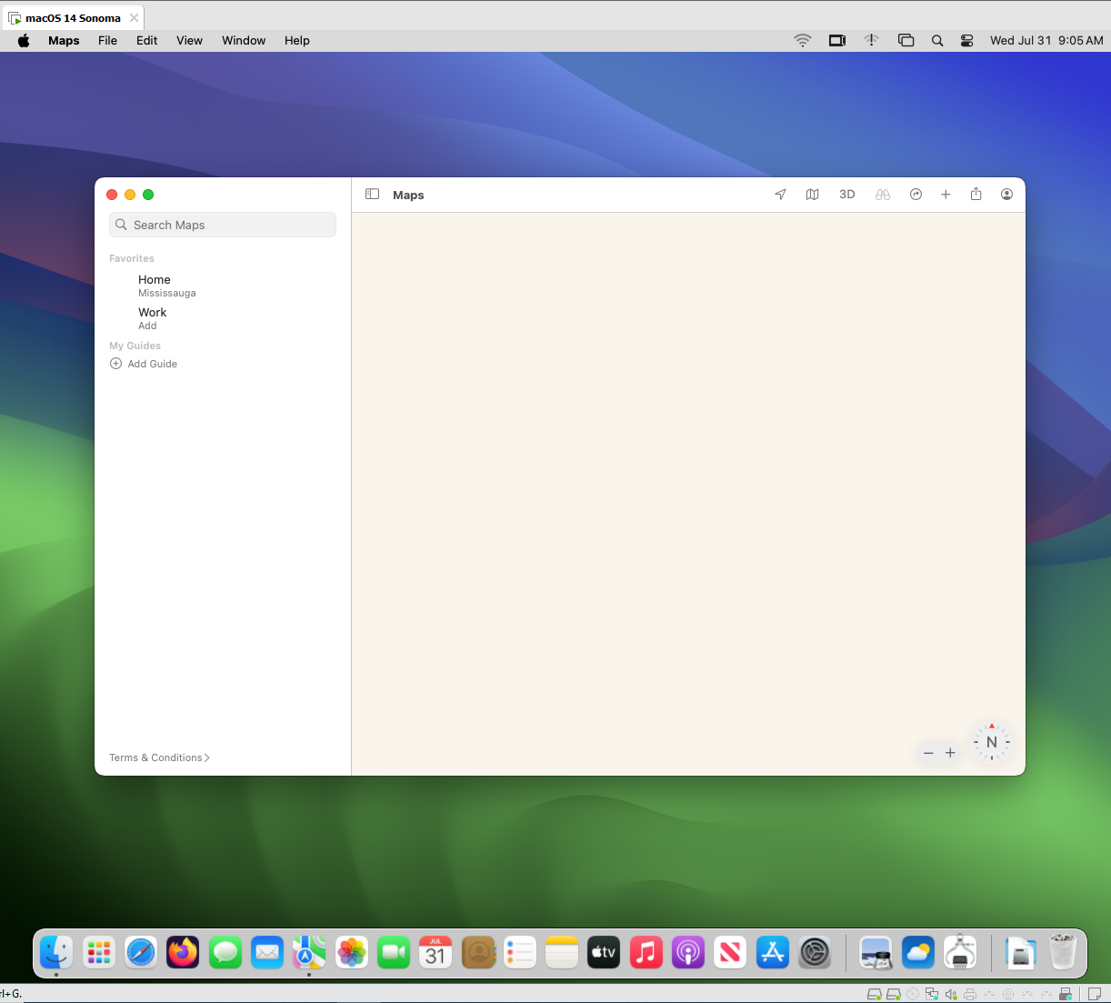1111x1003 pixels.
Task: Click Add Guide
Action: coord(144,364)
